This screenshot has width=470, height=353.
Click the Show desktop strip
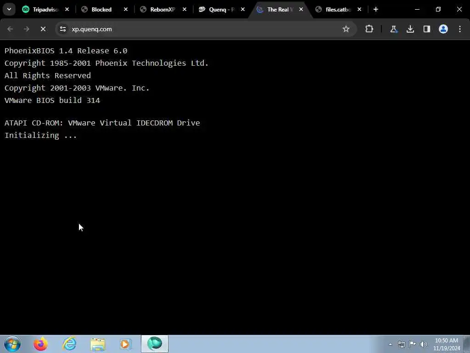467,344
